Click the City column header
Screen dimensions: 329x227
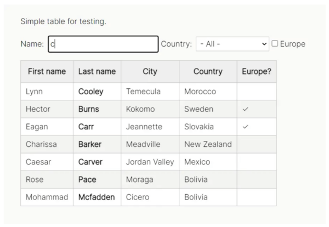[x=150, y=71]
